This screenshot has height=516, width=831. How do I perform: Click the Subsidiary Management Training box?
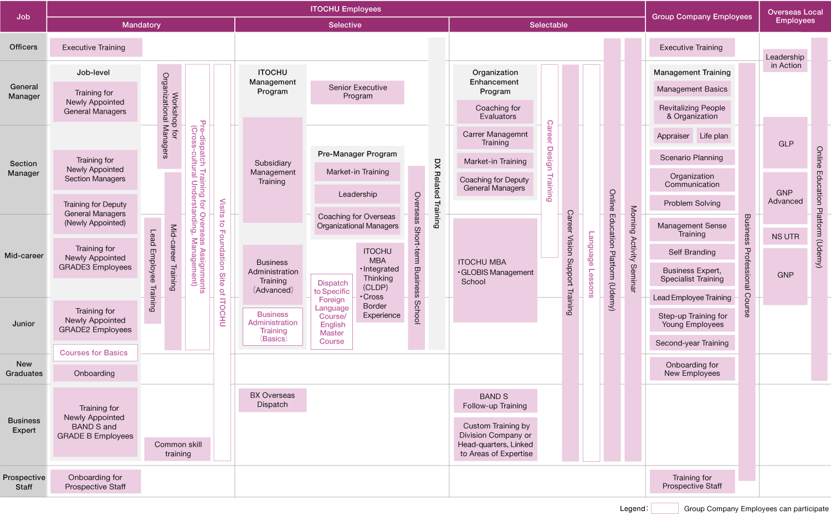[x=273, y=170]
